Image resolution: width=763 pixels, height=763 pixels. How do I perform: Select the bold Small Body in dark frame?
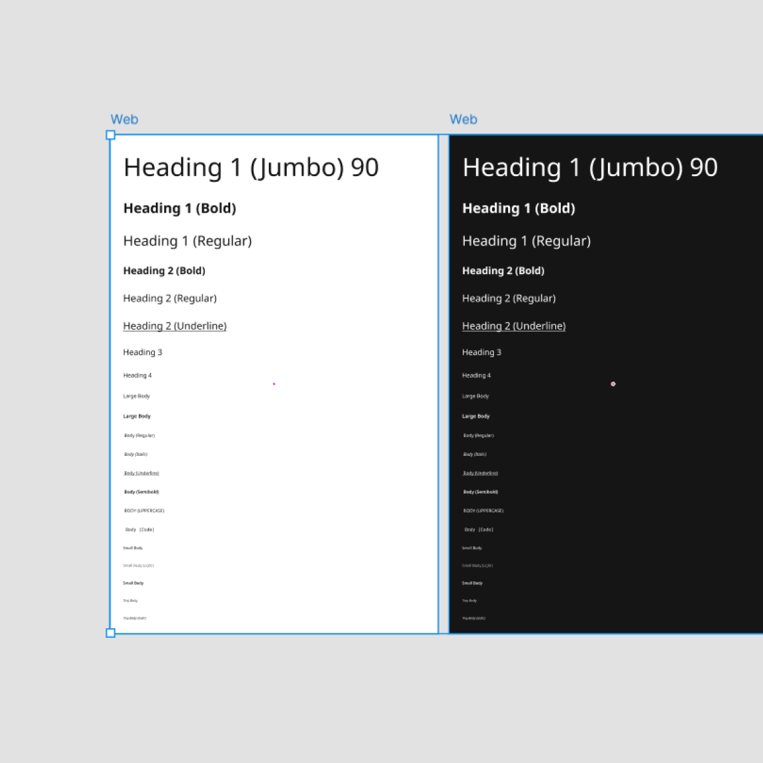(x=472, y=583)
